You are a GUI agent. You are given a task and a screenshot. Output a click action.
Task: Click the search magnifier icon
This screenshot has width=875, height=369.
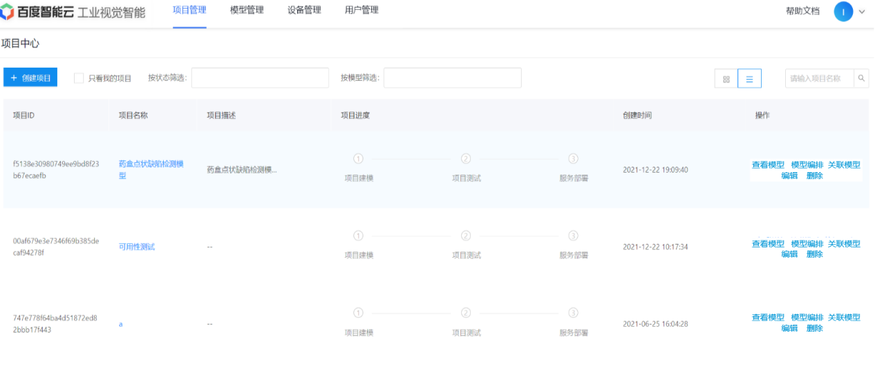pos(862,78)
